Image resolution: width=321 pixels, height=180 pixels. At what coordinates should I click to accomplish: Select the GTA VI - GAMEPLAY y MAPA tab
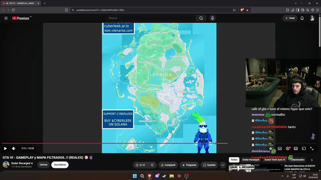click(x=21, y=3)
